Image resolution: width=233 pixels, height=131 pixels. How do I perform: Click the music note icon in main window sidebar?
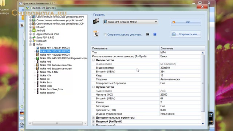[22, 107]
